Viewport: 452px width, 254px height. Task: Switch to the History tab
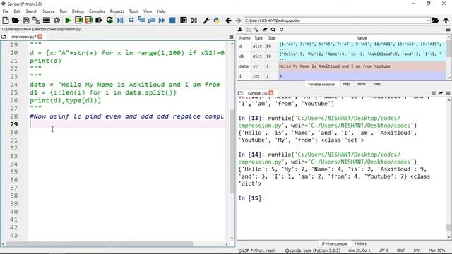click(361, 243)
